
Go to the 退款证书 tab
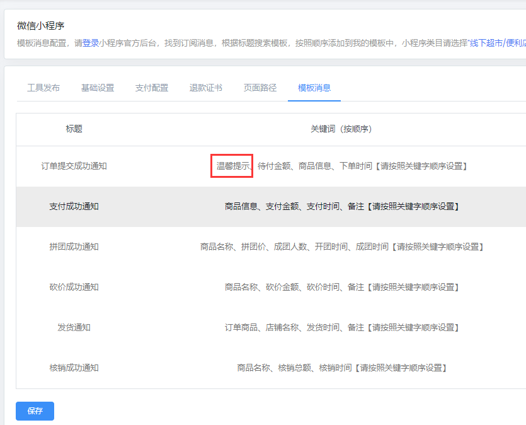pos(206,88)
